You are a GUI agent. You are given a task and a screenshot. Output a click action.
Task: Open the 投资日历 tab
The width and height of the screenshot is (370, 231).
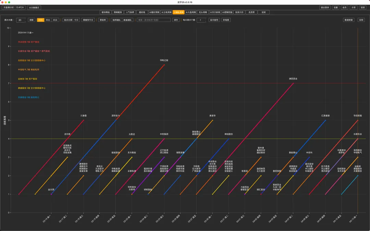(x=239, y=12)
